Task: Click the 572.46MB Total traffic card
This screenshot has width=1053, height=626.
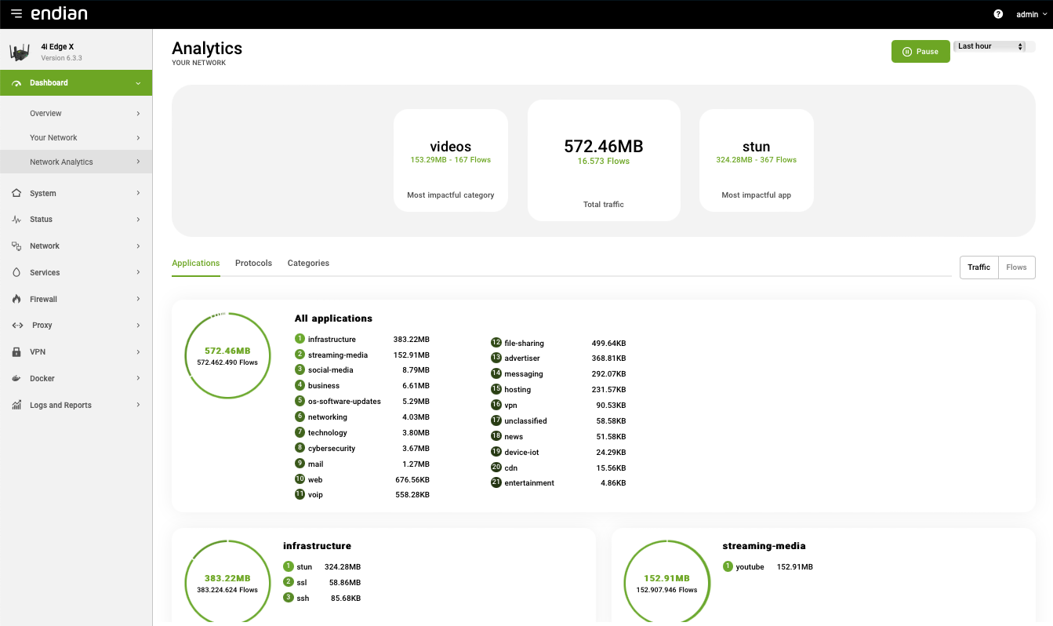Action: tap(604, 160)
